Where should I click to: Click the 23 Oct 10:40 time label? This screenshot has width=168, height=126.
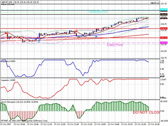pyautogui.click(x=33, y=124)
